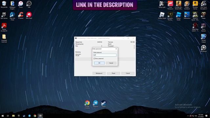Open the notification center icon
This screenshot has height=118, width=210.
pos(206,116)
